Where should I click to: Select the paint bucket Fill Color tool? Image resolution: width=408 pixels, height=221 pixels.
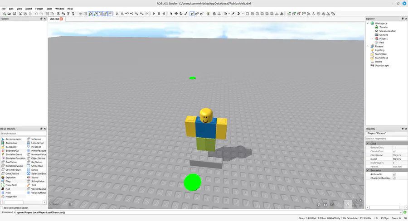click(x=225, y=14)
